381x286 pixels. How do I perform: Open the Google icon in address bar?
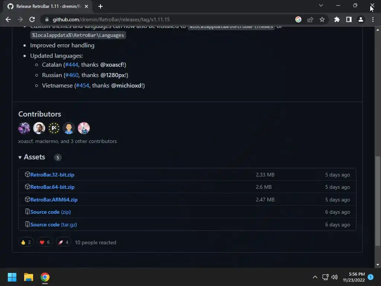tap(298, 19)
